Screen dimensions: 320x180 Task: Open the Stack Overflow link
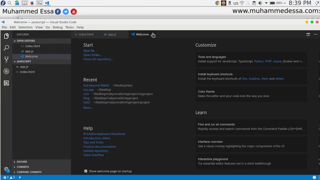[93, 155]
